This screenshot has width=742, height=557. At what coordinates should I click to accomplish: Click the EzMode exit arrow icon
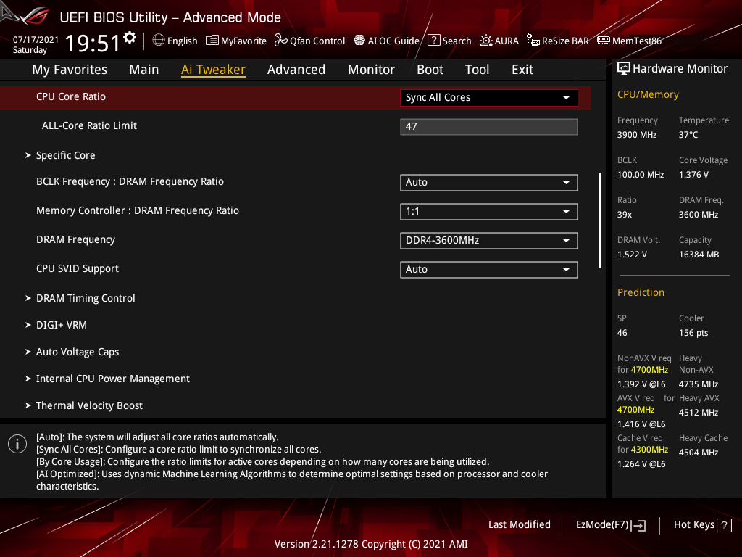(639, 525)
